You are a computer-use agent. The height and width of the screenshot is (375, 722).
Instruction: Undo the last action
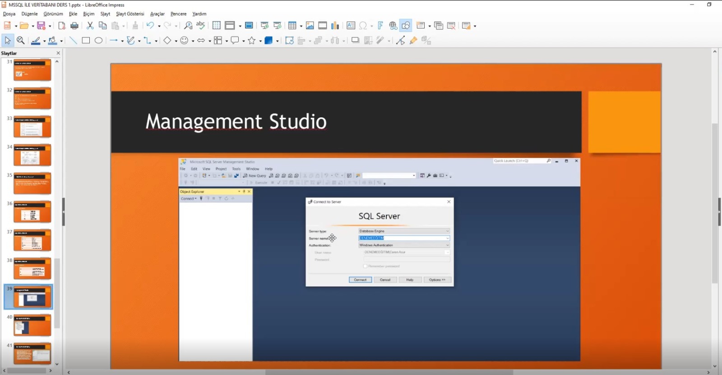click(150, 26)
